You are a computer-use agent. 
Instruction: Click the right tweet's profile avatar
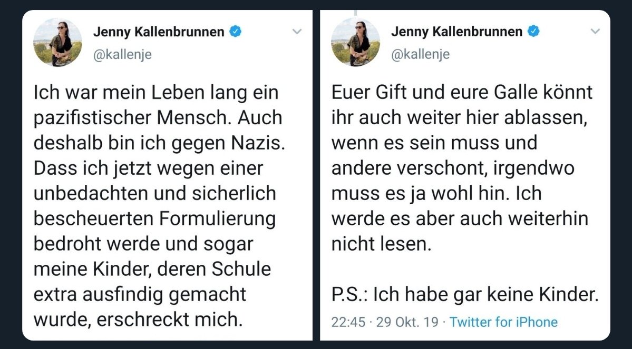point(355,42)
